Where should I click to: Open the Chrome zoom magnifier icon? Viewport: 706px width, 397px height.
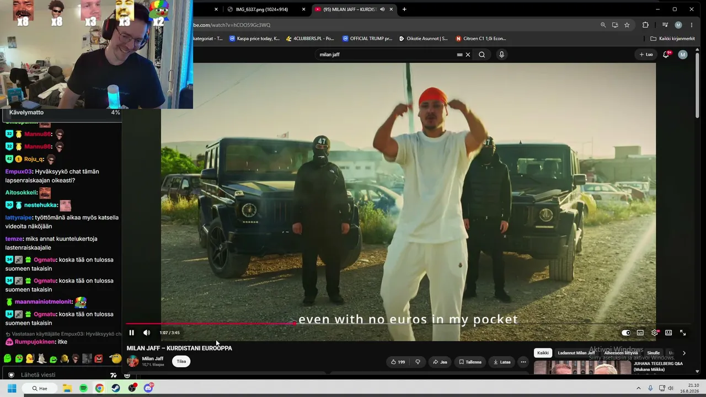pos(603,25)
